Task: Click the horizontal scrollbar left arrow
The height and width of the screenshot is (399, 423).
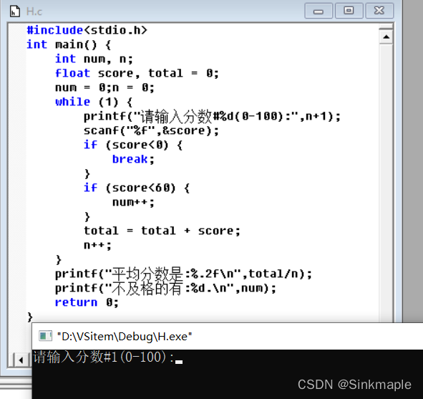Action: [x=21, y=360]
